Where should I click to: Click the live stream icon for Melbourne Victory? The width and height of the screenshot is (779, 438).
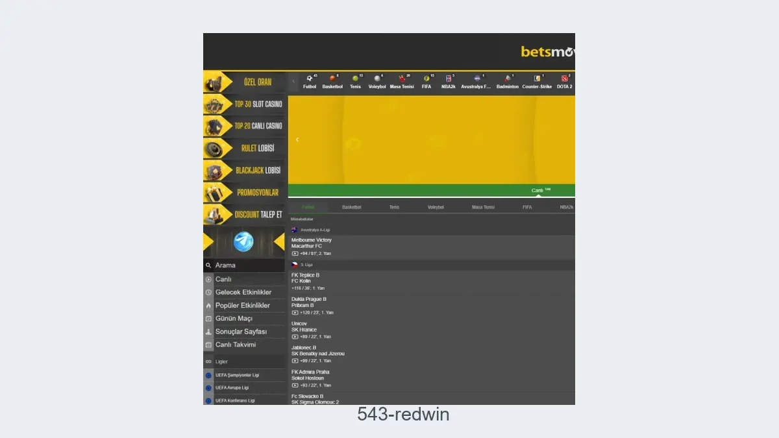pos(295,253)
